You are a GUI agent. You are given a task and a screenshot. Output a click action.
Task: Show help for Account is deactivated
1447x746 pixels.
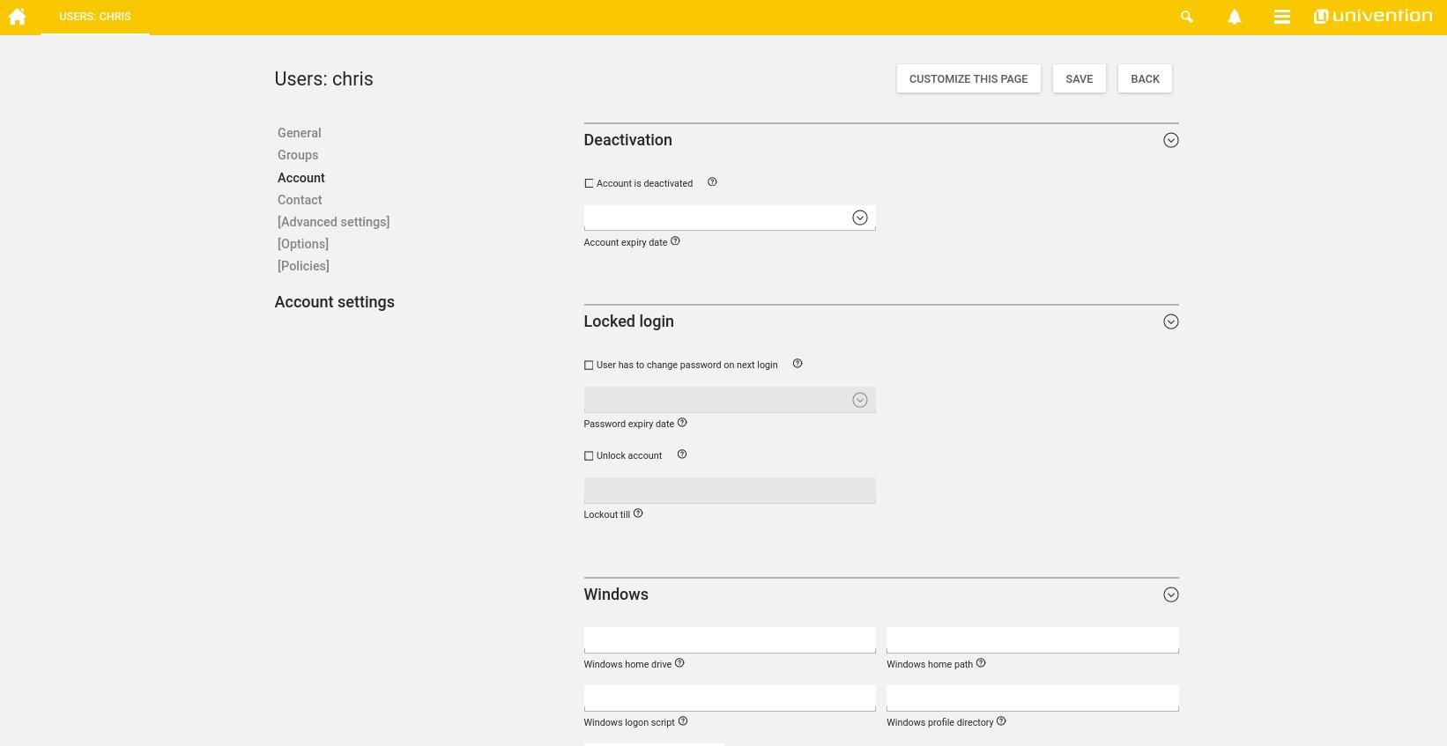click(x=712, y=182)
